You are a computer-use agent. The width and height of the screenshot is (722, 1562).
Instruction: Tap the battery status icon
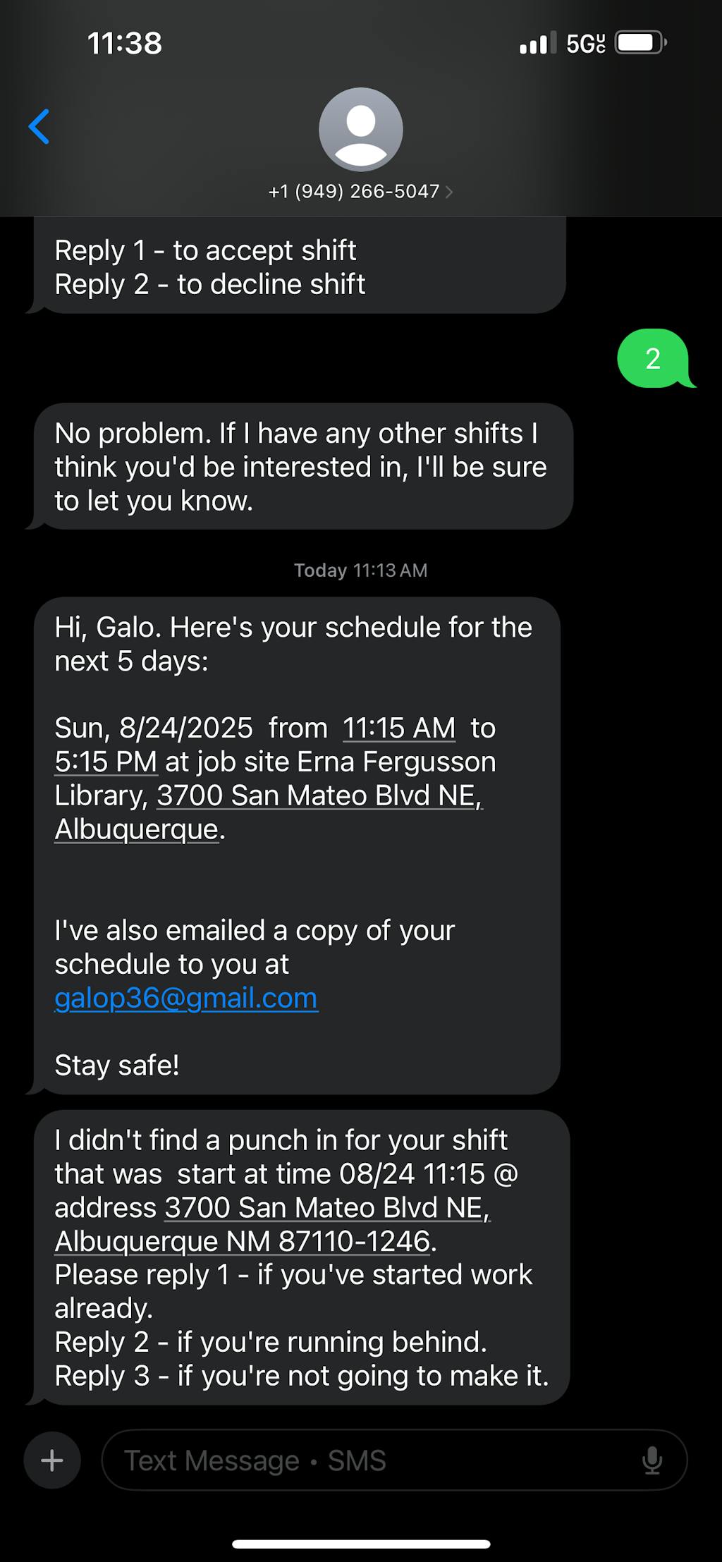click(640, 43)
